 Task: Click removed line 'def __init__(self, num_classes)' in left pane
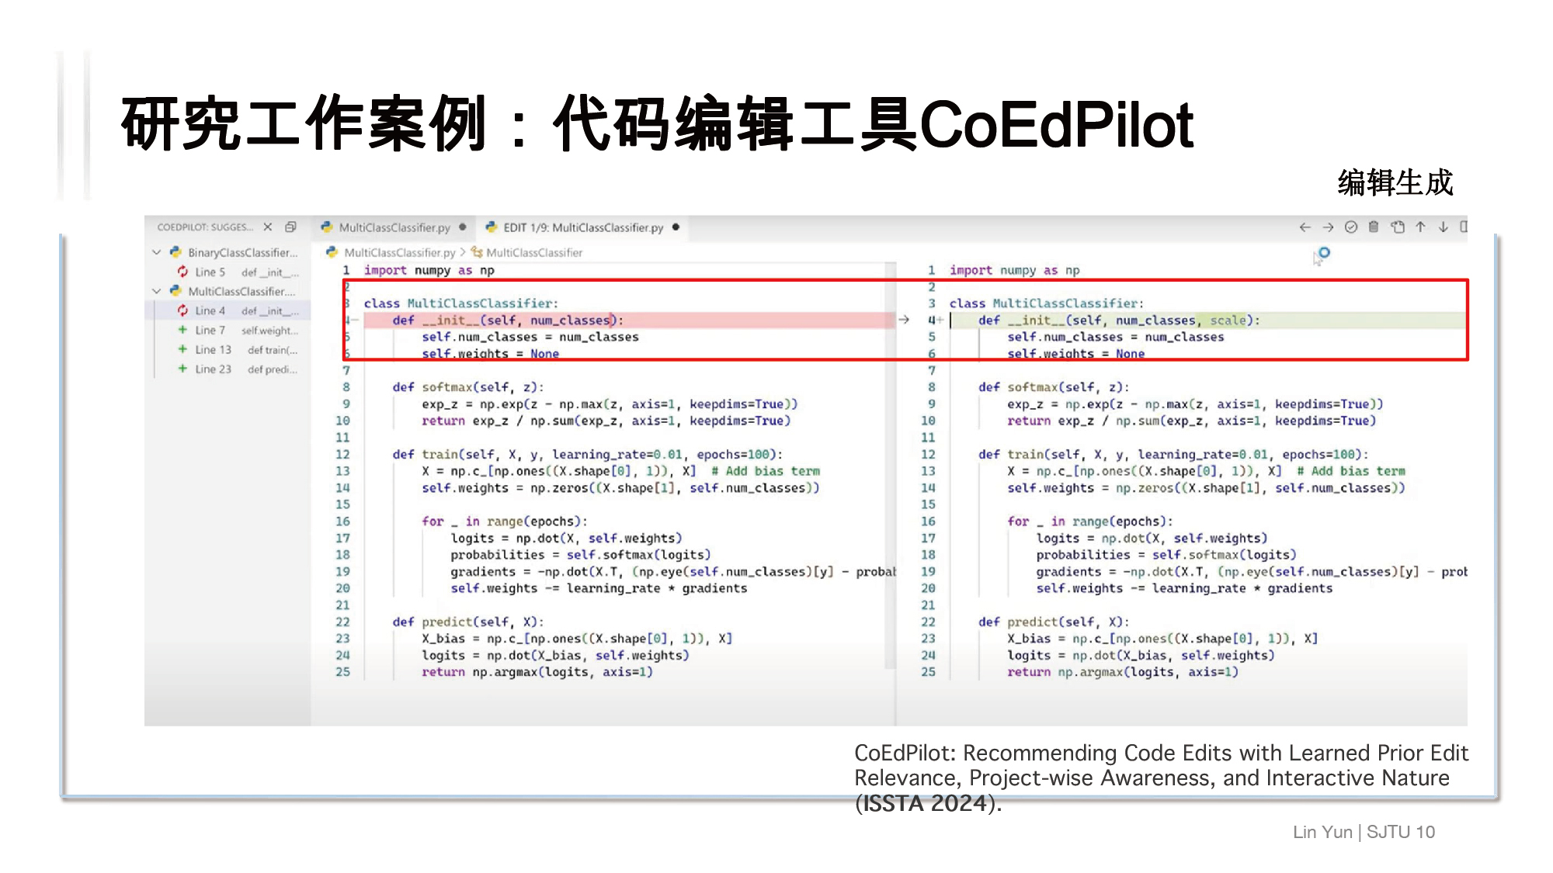(508, 320)
